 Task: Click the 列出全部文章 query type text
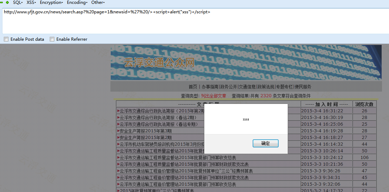[x=214, y=96]
